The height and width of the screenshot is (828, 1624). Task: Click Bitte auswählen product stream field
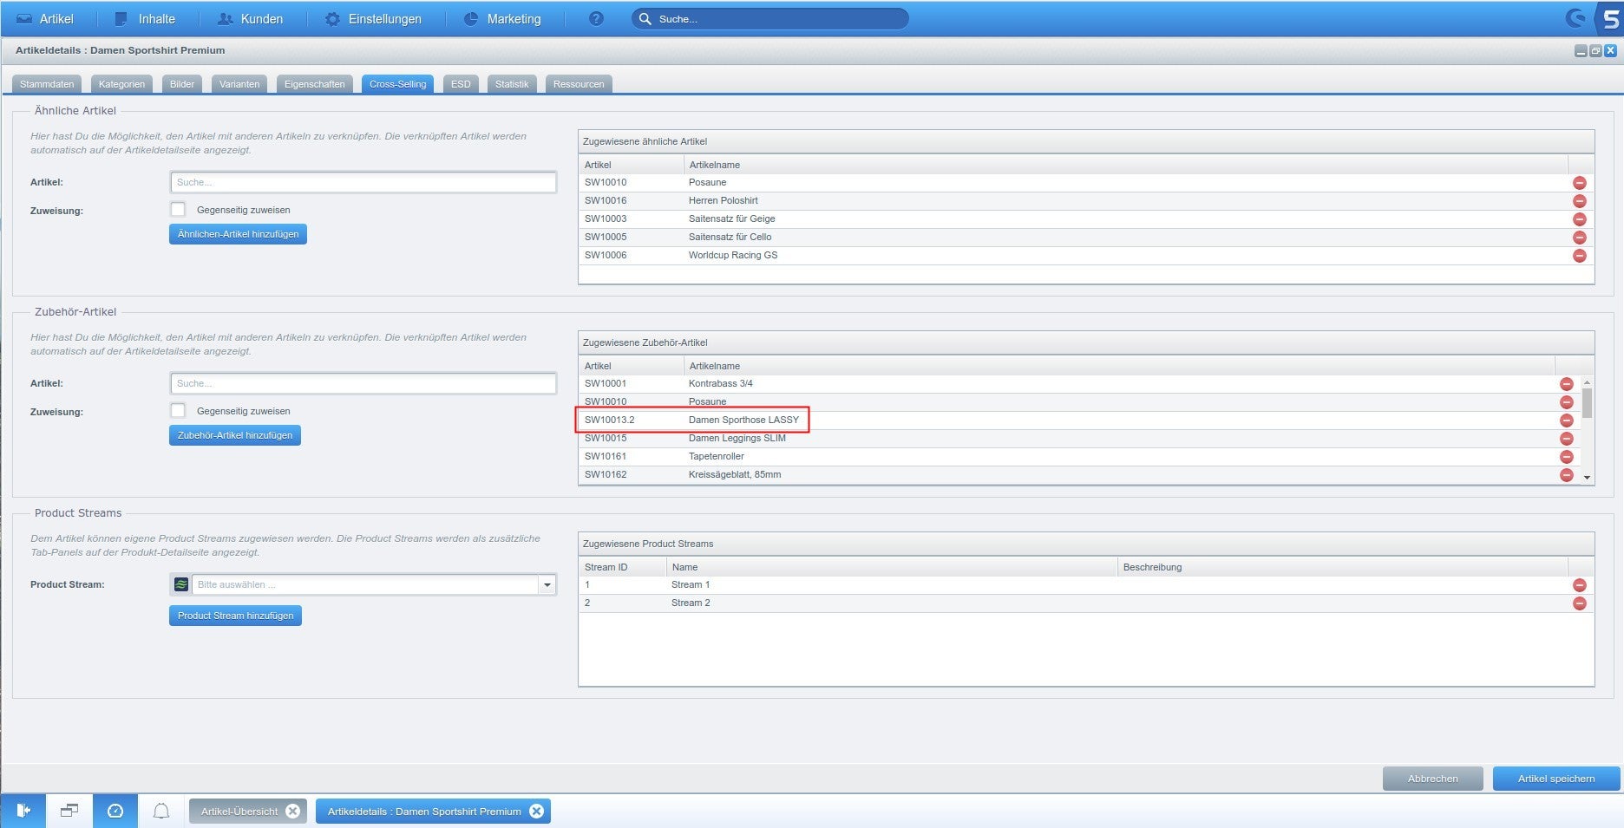[364, 584]
